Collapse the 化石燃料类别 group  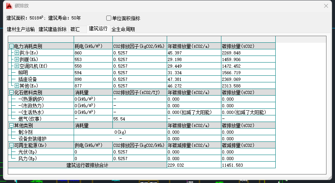click(x=11, y=92)
